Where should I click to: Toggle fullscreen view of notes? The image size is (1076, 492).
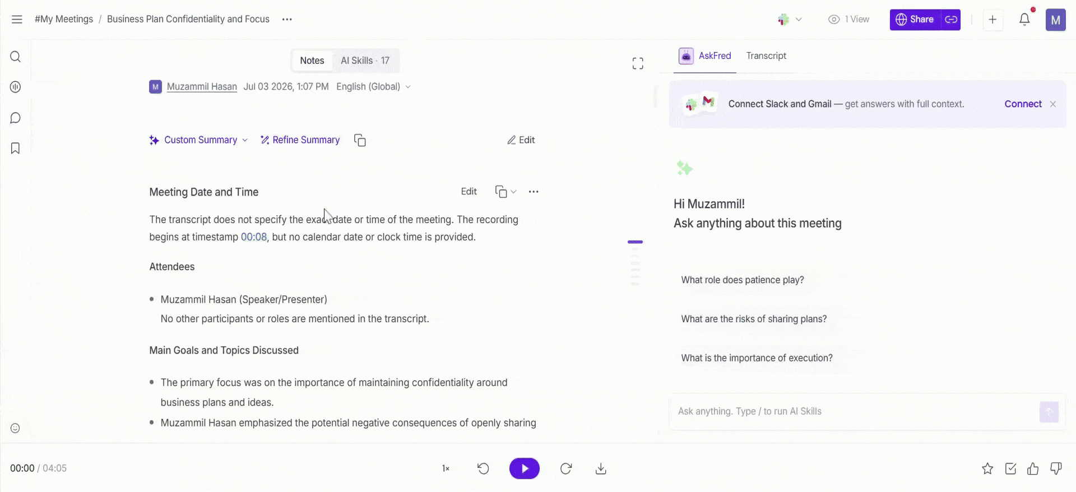pyautogui.click(x=638, y=63)
